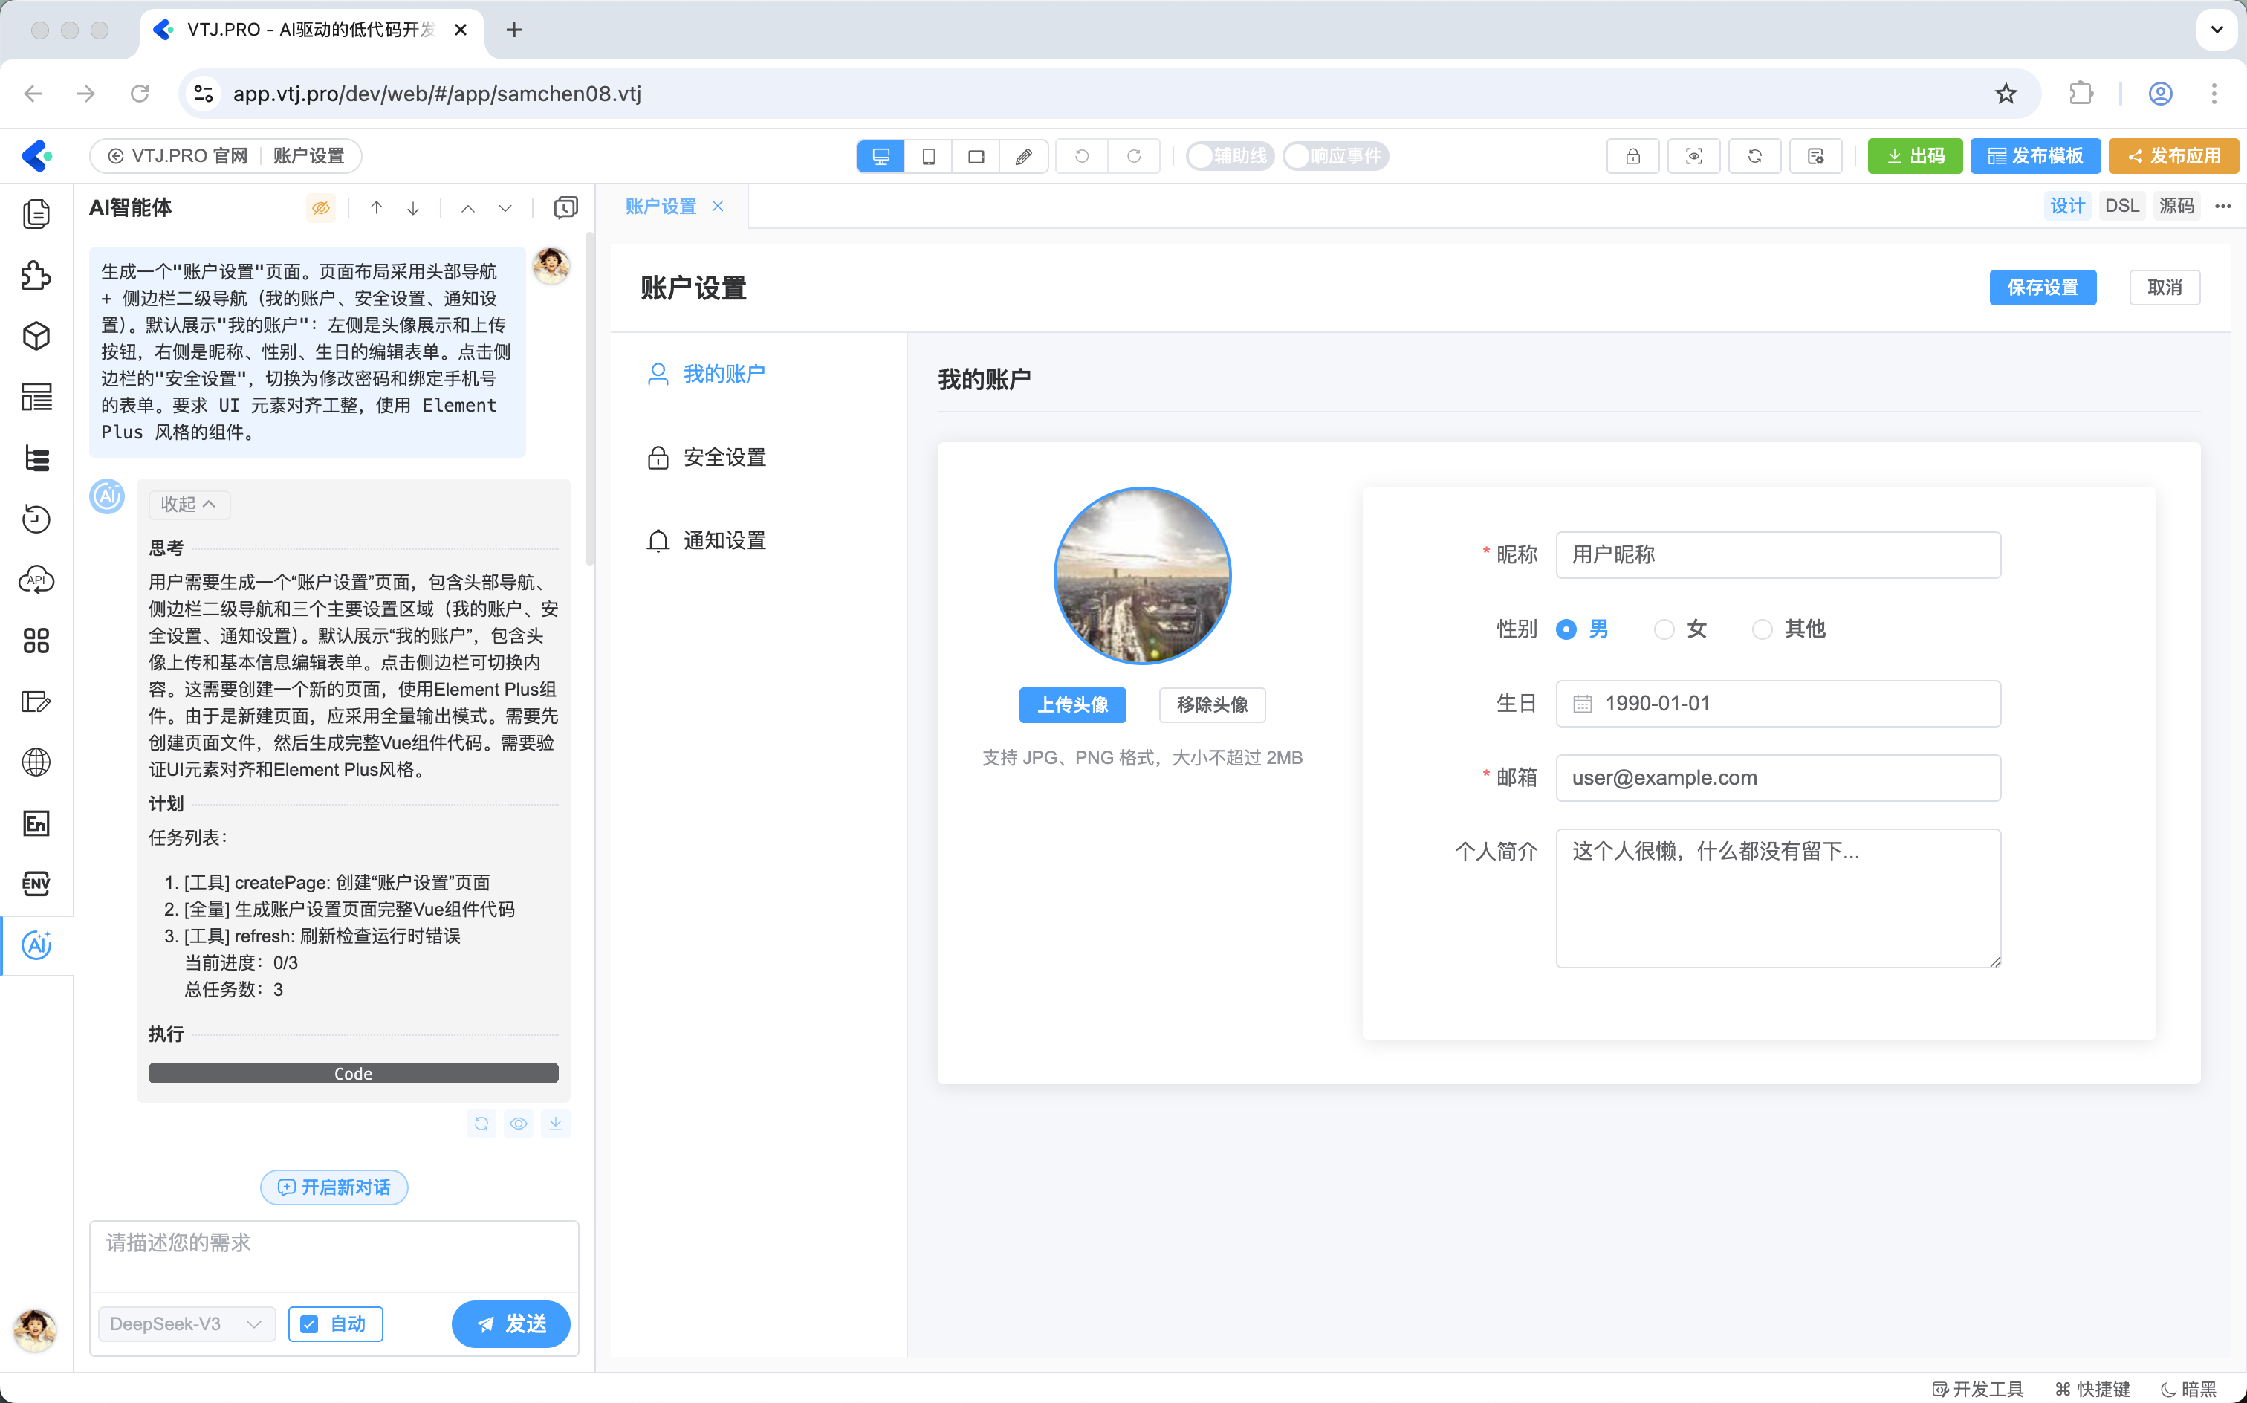The image size is (2247, 1403).
Task: Select the puzzle-piece components sidebar icon
Action: coord(36,275)
